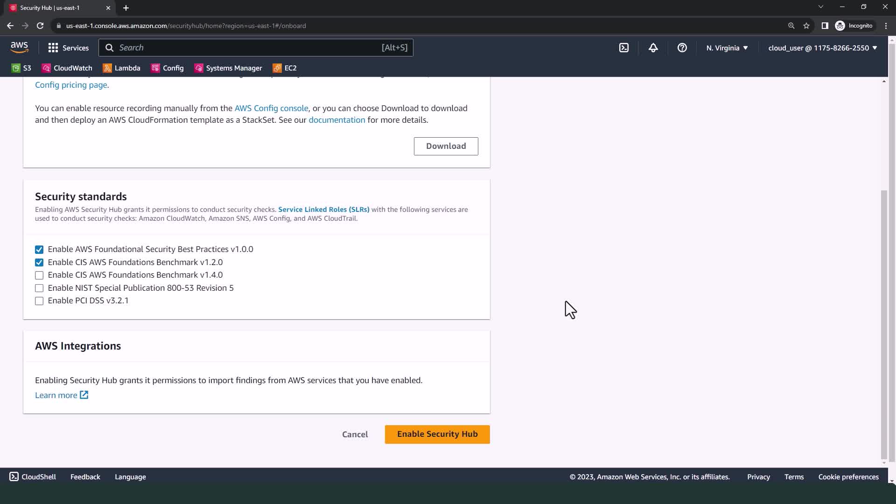Viewport: 896px width, 504px height.
Task: Enable PCI DSS v3.2.1 standard
Action: pos(39,301)
